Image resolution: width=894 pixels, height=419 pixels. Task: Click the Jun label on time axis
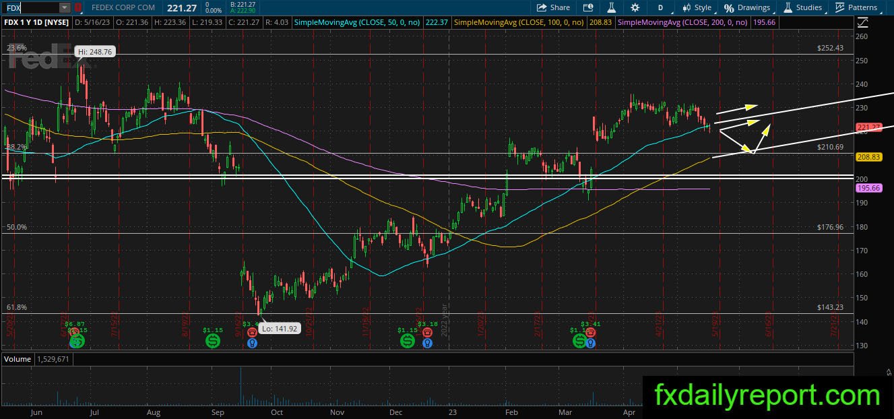[36, 412]
